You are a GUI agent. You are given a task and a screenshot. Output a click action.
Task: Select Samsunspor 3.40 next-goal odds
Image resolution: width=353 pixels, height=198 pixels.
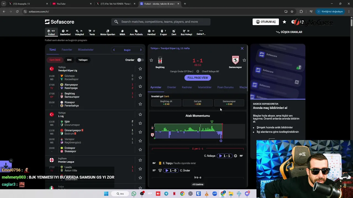click(x=229, y=103)
